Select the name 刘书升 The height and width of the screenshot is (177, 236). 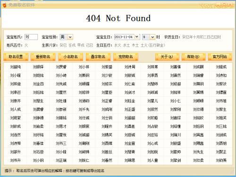16,160
